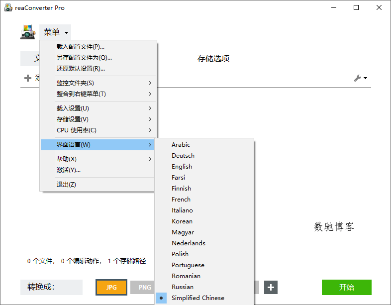Select French language option

[204, 200]
